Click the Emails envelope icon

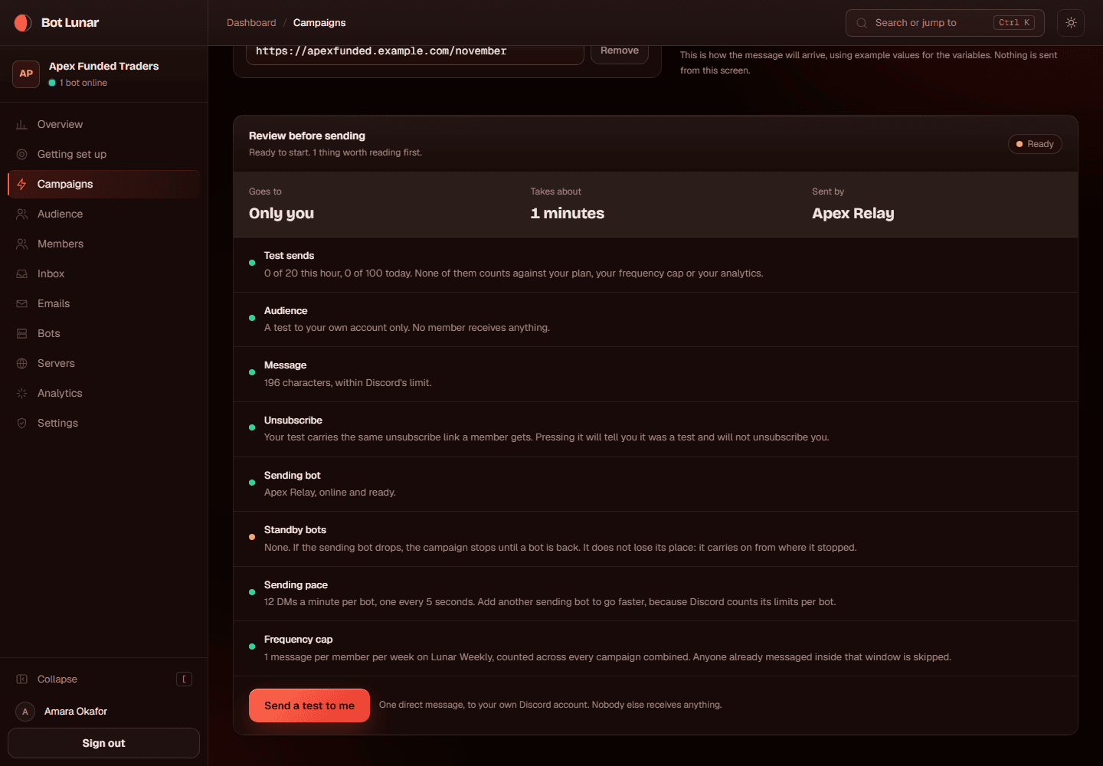click(x=21, y=304)
